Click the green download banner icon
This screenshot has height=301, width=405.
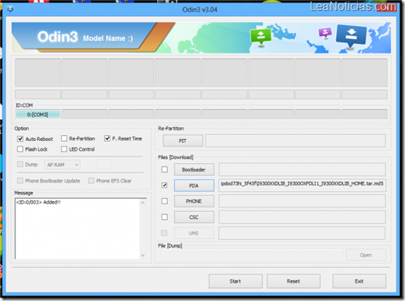260,37
